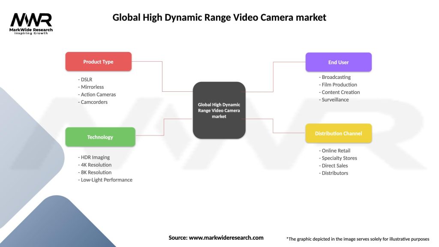Choose Surveillance in End User list
Image resolution: width=439 pixels, height=247 pixels.
pyautogui.click(x=335, y=99)
